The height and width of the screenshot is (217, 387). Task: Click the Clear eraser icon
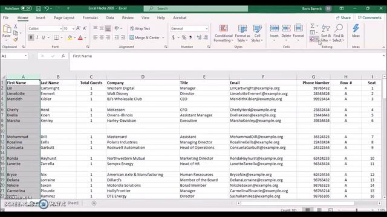[x=313, y=39]
